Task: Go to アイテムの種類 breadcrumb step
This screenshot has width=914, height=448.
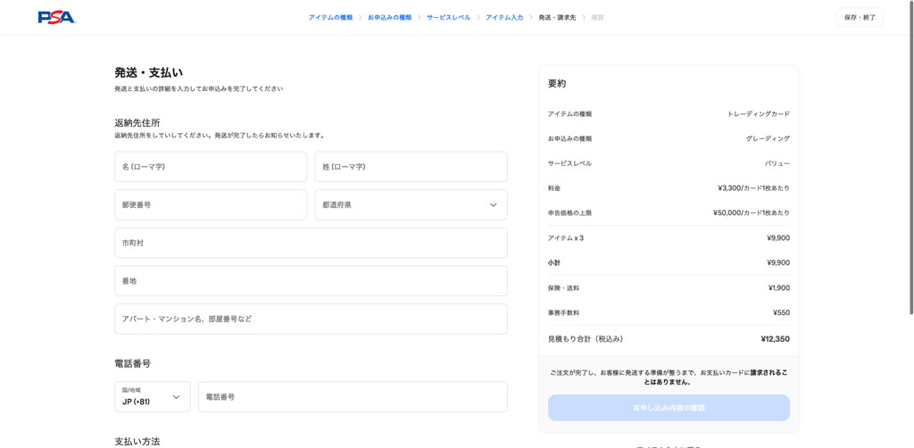Action: click(x=330, y=18)
